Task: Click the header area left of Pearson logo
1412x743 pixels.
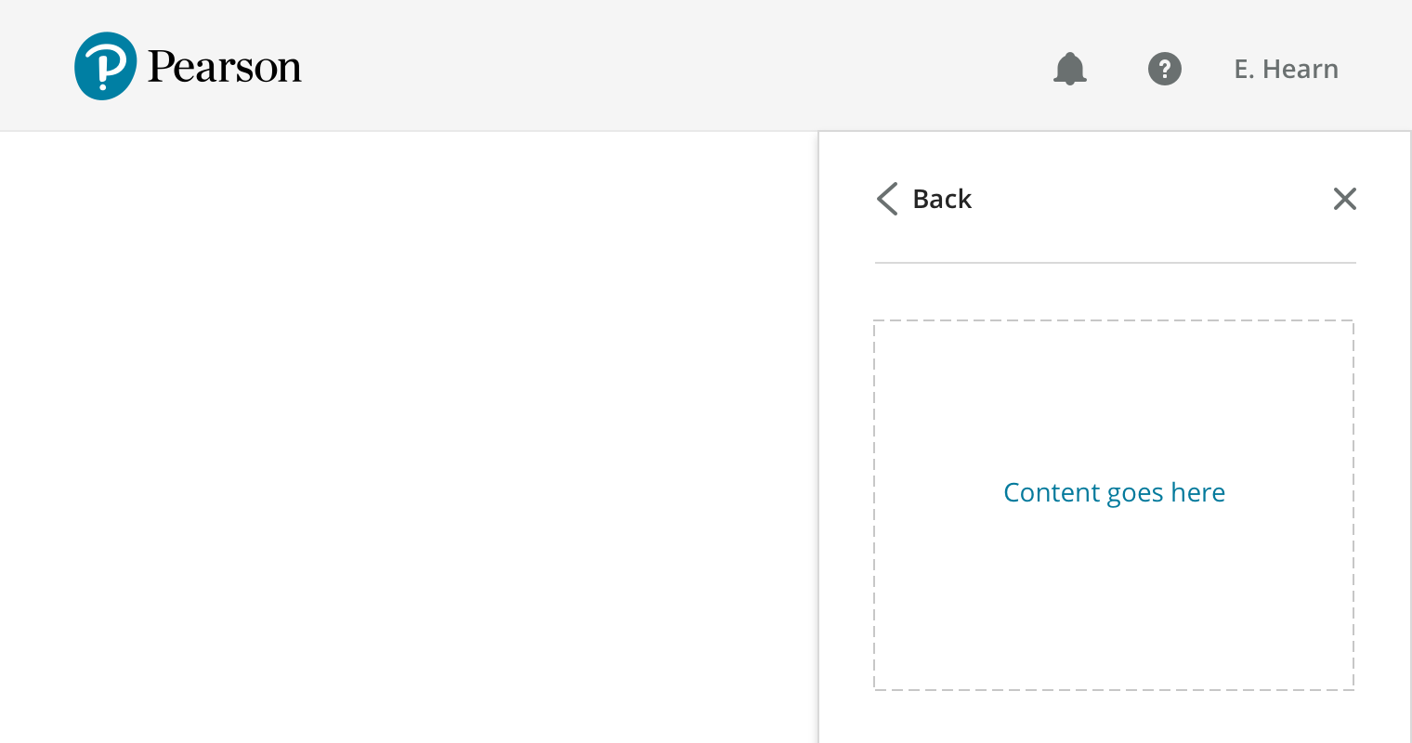Action: coord(37,67)
